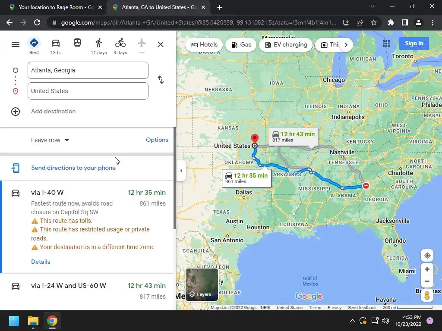Select the route via I-24 W and US-60 W
Viewport: 442px width, 331px height.
88,292
